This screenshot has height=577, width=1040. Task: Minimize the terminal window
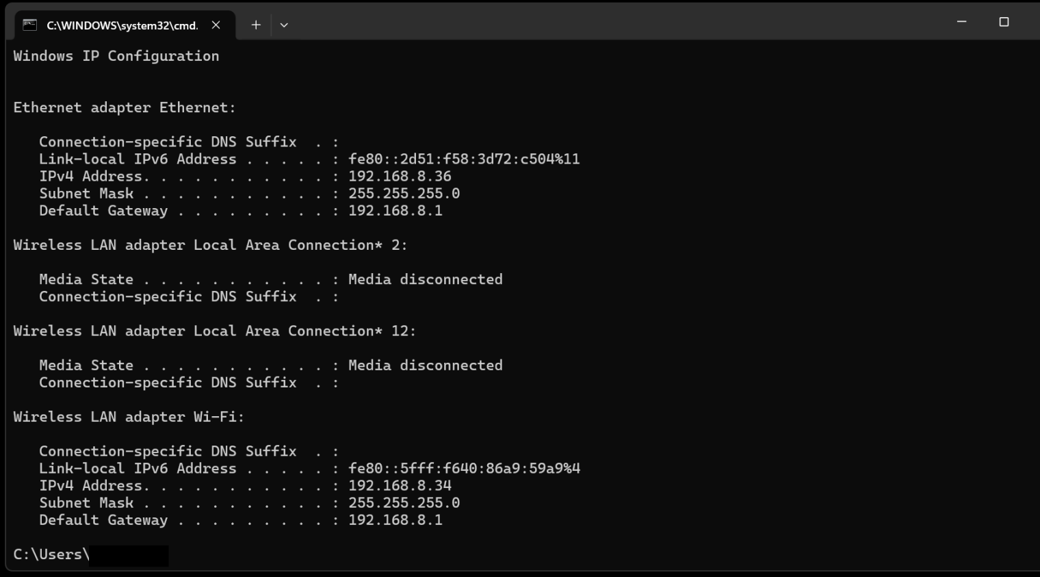pos(961,22)
